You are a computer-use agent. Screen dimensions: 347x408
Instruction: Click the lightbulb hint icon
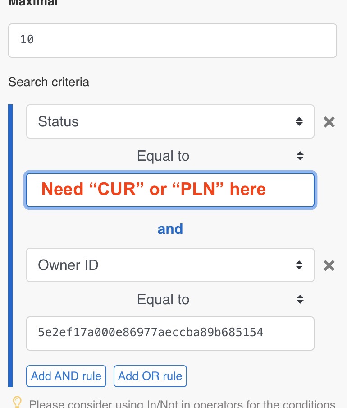(17, 402)
